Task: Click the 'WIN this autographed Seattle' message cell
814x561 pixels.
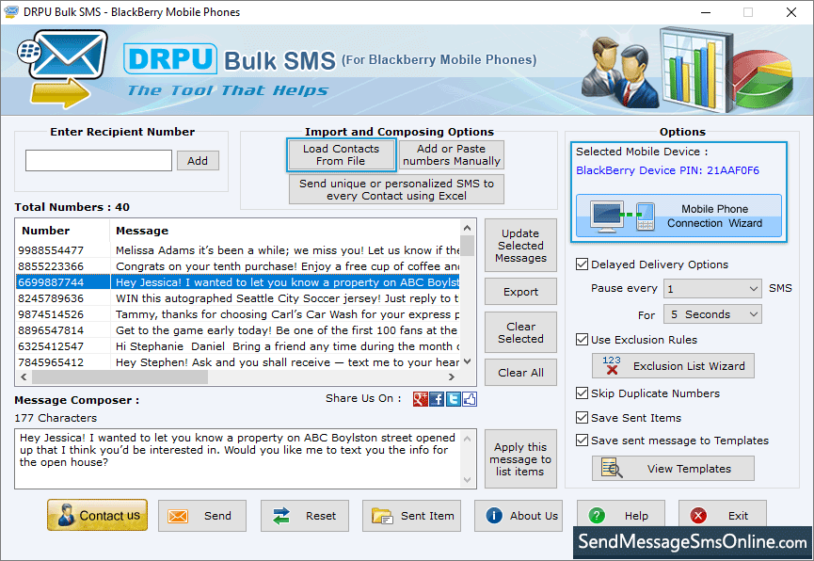Action: (285, 298)
